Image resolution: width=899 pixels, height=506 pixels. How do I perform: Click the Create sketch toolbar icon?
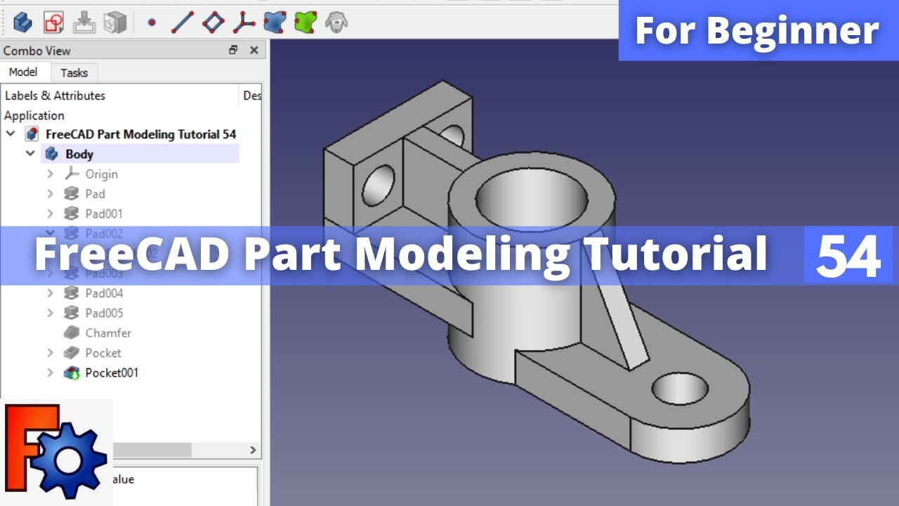pyautogui.click(x=53, y=22)
